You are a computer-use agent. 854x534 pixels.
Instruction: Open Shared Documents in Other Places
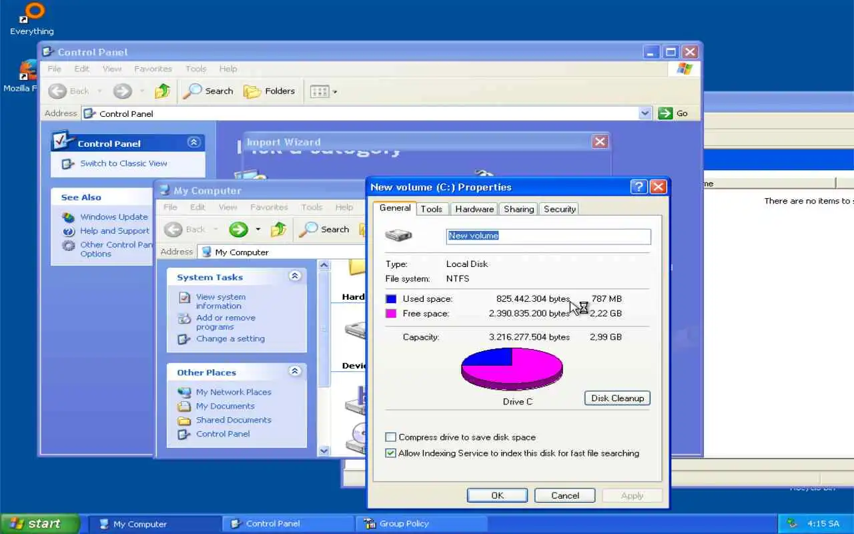pos(234,421)
